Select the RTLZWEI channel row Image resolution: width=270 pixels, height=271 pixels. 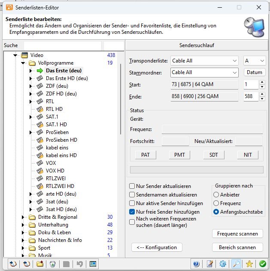pyautogui.click(x=56, y=179)
